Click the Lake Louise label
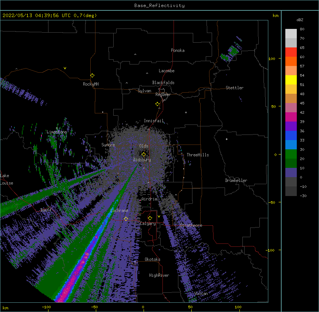 (7, 179)
